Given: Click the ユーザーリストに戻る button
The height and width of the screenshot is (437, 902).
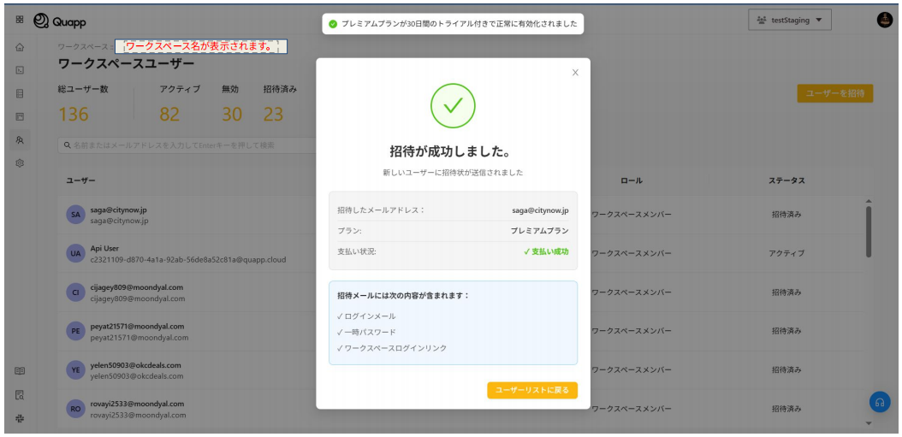Looking at the screenshot, I should point(532,390).
